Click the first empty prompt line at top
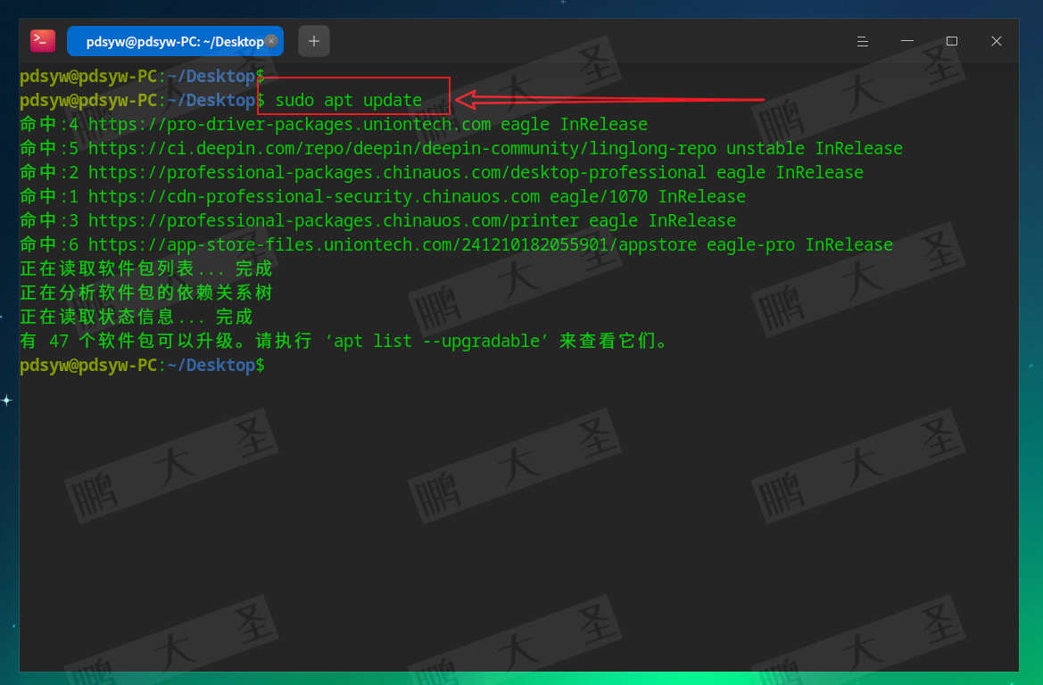The image size is (1043, 685). (143, 76)
